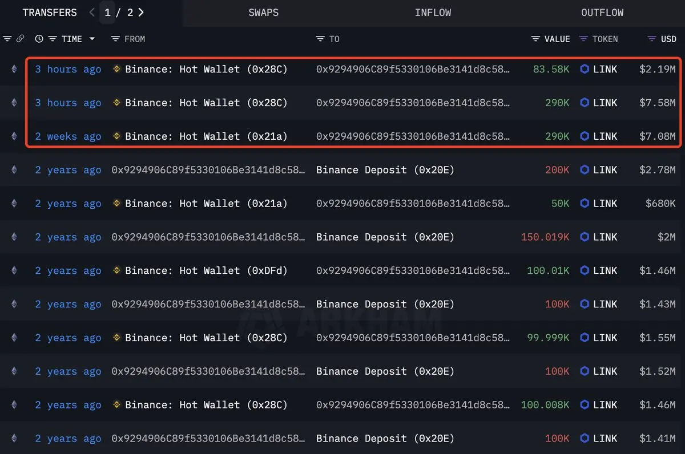The width and height of the screenshot is (685, 454).
Task: Click the clock icon beside the TIME header
Action: (x=39, y=39)
